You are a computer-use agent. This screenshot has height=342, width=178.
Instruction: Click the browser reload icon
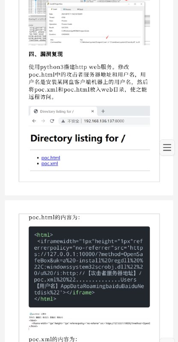point(52,121)
